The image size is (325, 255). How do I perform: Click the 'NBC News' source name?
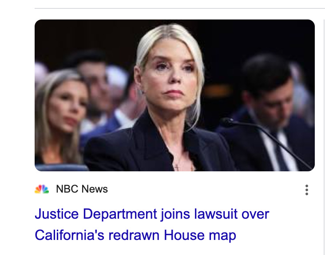[82, 189]
